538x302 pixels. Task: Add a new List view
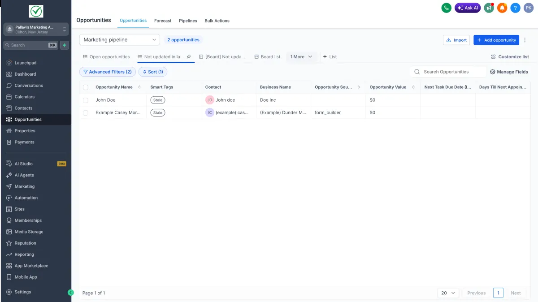click(330, 57)
